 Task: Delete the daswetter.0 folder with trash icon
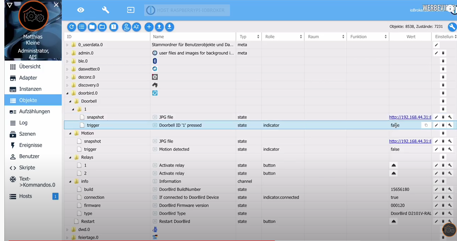pyautogui.click(x=443, y=69)
